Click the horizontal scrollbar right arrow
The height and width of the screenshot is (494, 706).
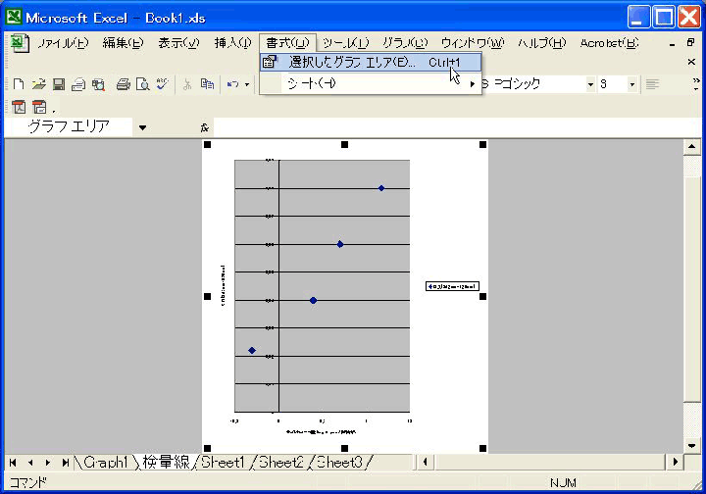pyautogui.click(x=674, y=462)
